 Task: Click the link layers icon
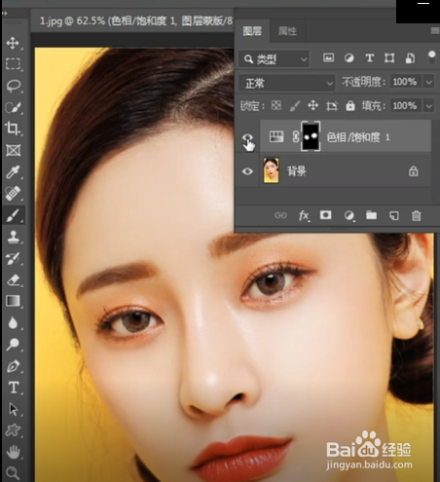[280, 215]
